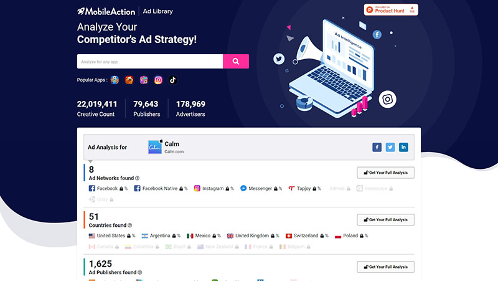Click help icon beside Ad Networks found
The width and height of the screenshot is (498, 281).
[138, 178]
